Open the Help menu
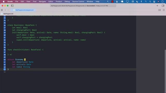Image resolution: width=166 pixels, height=93 pixels. point(98,2)
